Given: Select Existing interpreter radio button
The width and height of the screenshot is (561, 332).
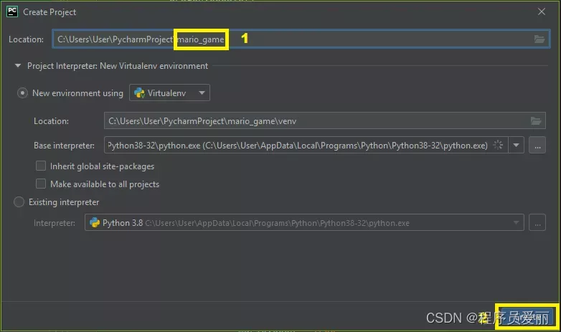Looking at the screenshot, I should (19, 202).
